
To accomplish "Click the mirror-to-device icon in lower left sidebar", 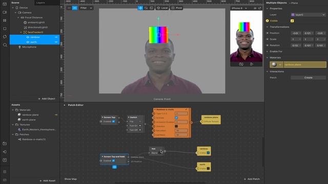I will coord(5,152).
